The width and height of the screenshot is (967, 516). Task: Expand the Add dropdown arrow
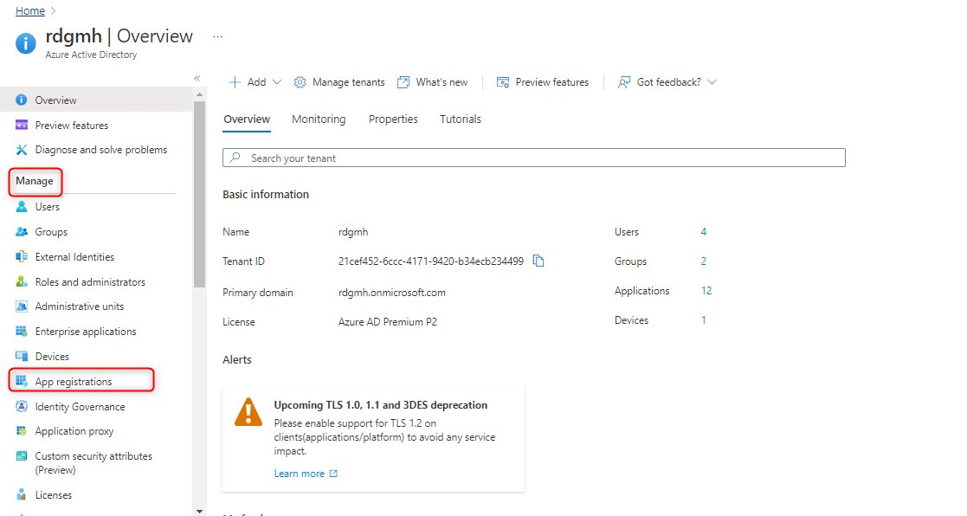(x=277, y=82)
